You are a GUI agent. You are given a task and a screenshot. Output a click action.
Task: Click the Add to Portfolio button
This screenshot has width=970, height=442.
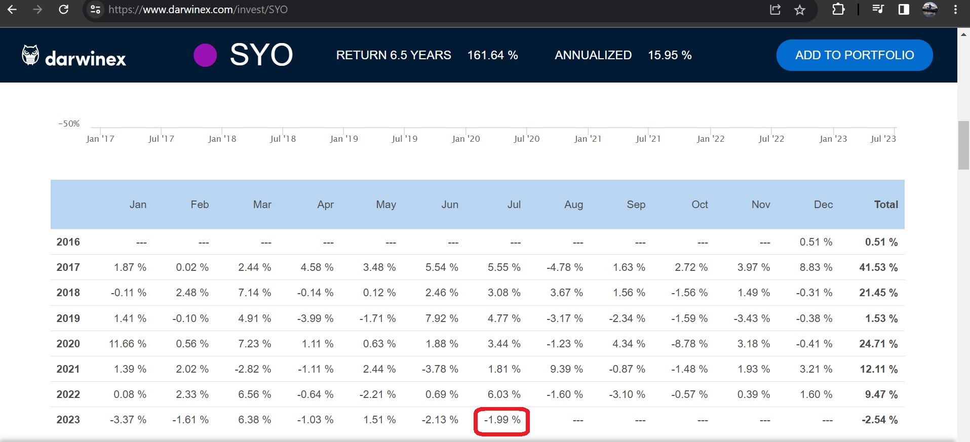tap(854, 55)
